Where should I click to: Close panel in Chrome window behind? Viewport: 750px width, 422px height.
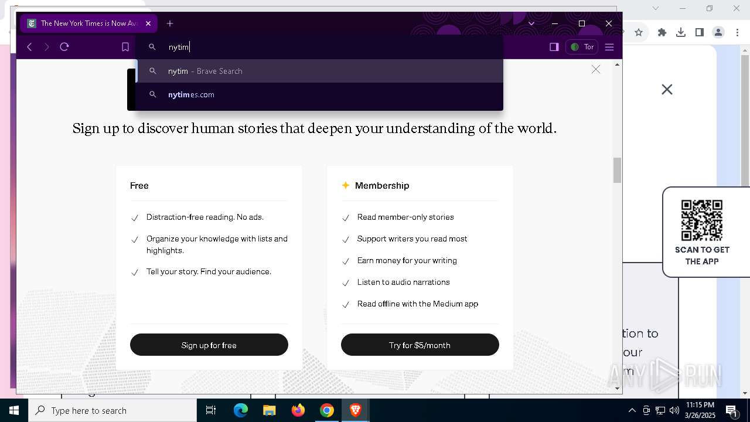point(667,90)
